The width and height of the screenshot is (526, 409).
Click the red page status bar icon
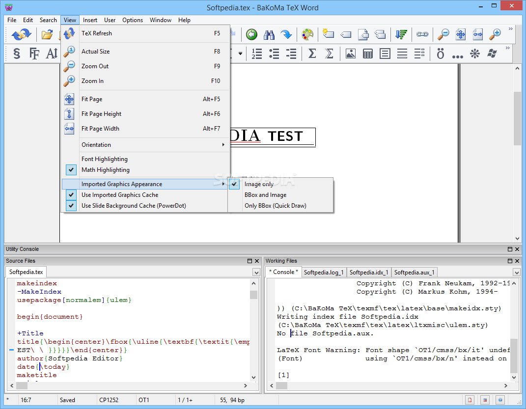pos(470,400)
